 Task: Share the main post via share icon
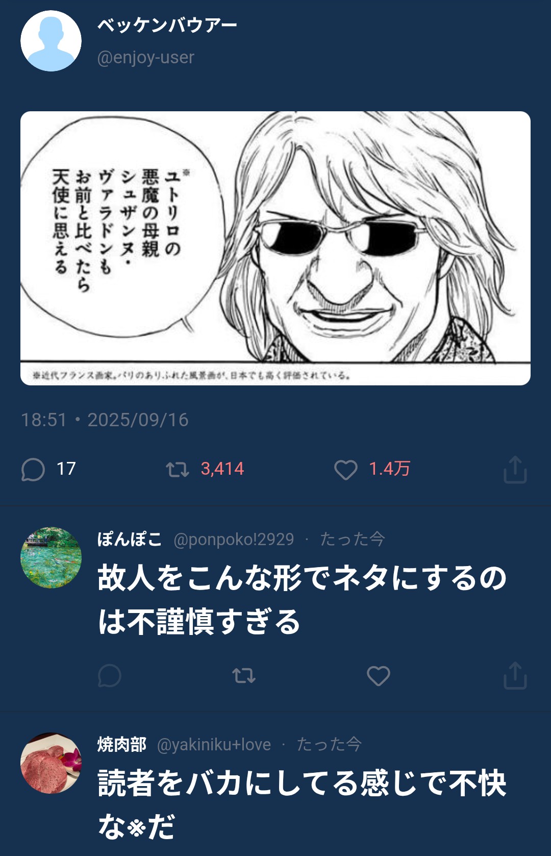point(515,470)
